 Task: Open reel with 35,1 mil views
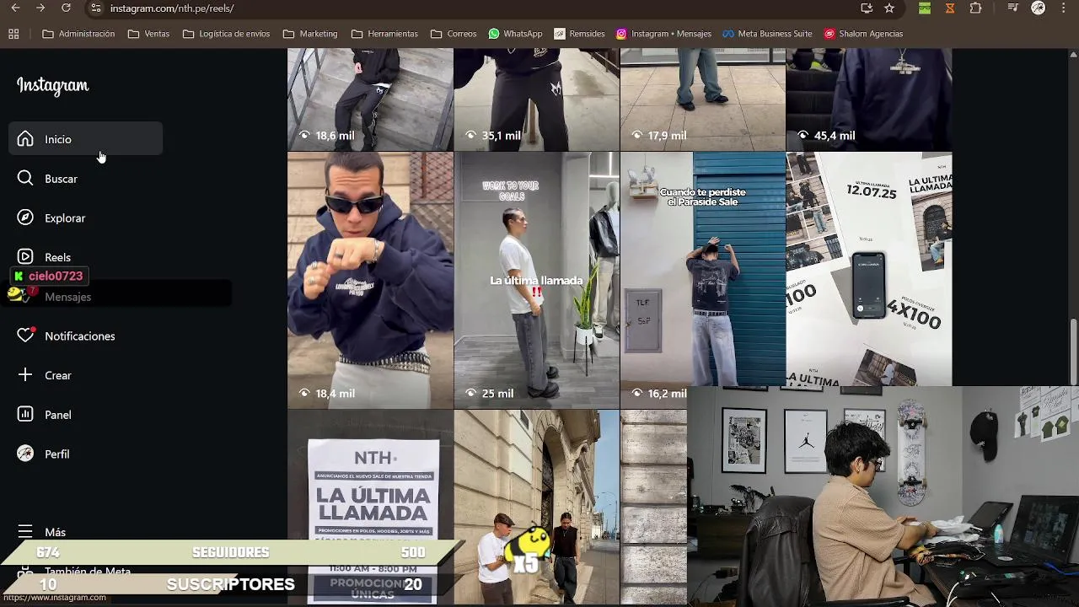click(x=536, y=99)
